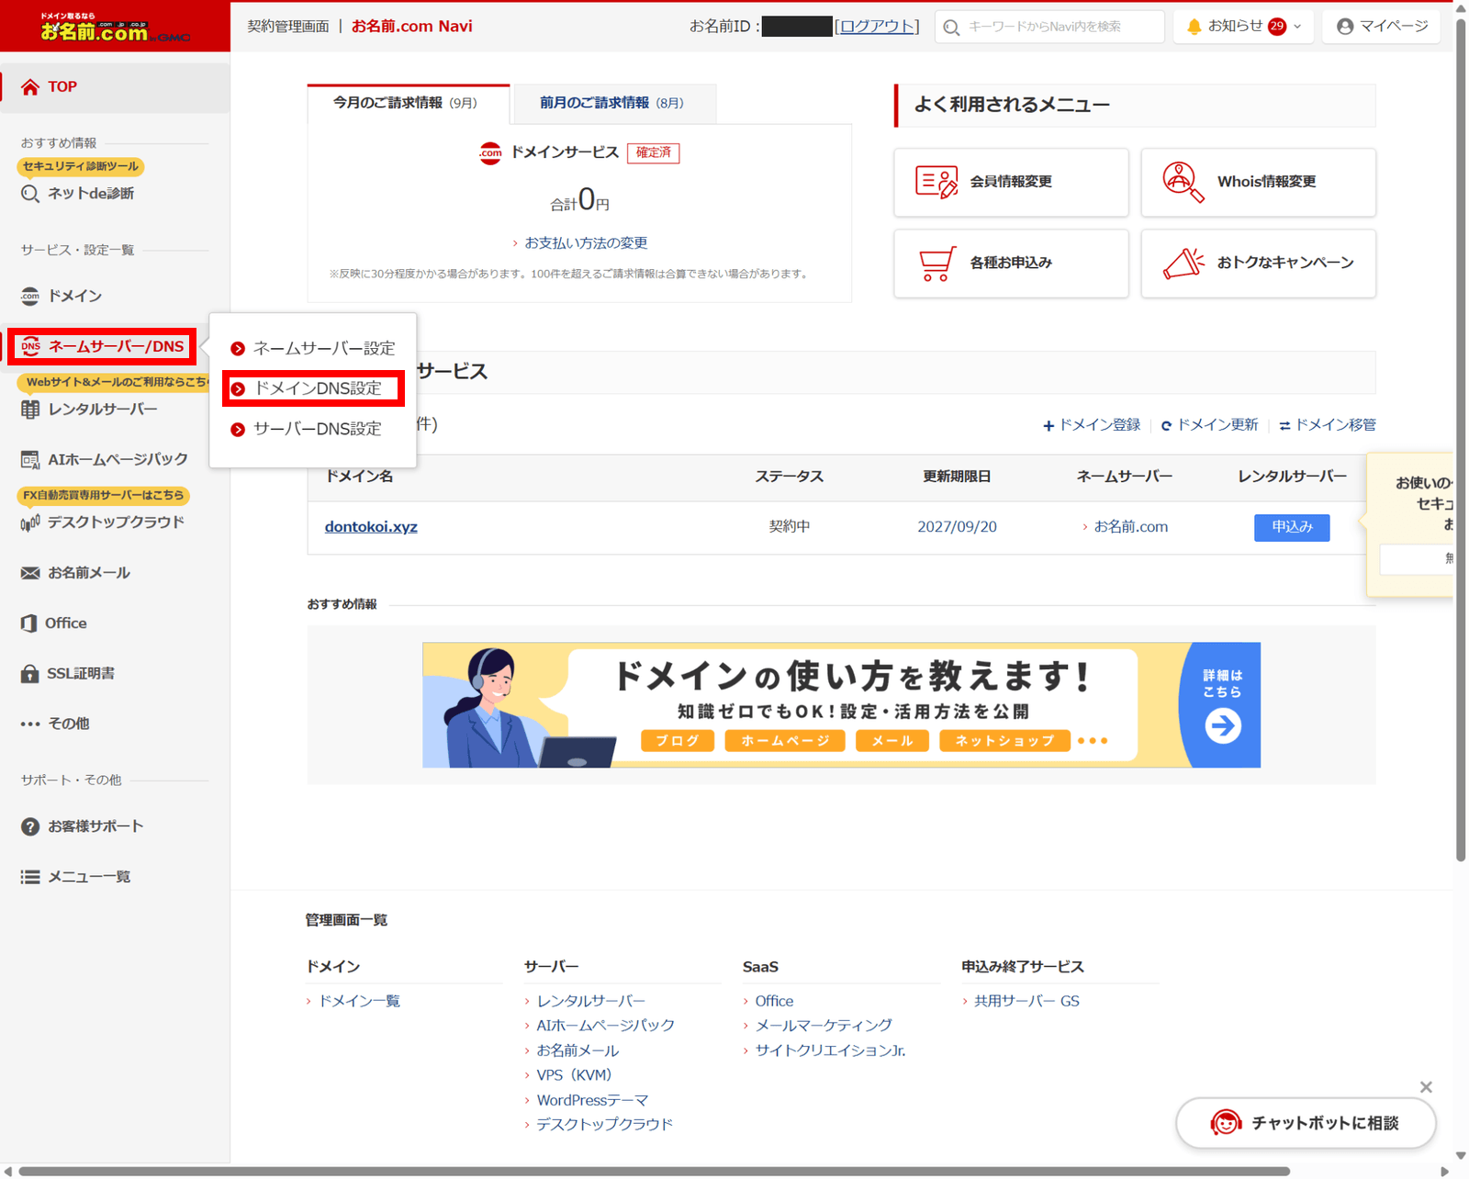Click the お名前メール envelope icon

click(x=30, y=573)
